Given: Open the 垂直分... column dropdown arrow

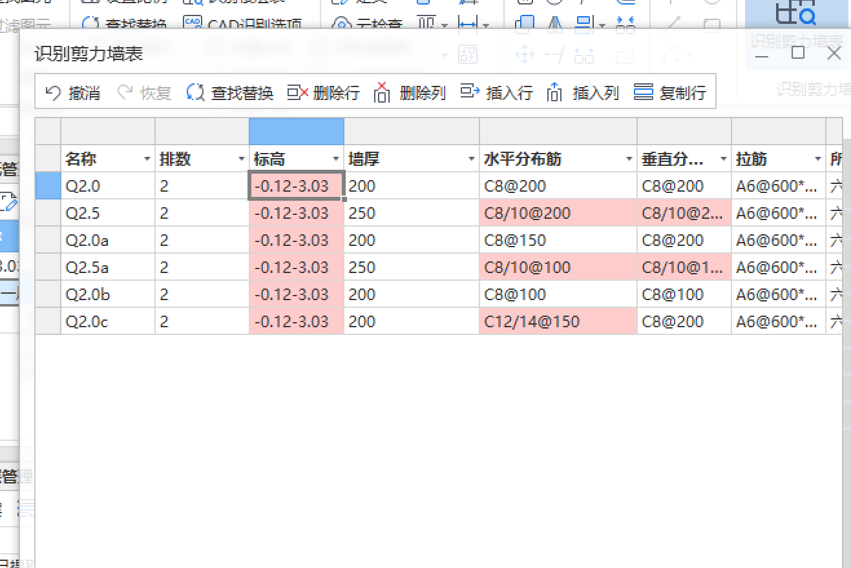Looking at the screenshot, I should pyautogui.click(x=724, y=159).
